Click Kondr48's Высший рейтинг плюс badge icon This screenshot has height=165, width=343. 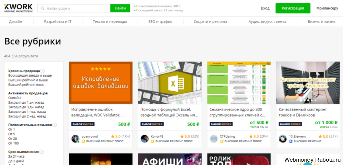(x=152, y=141)
